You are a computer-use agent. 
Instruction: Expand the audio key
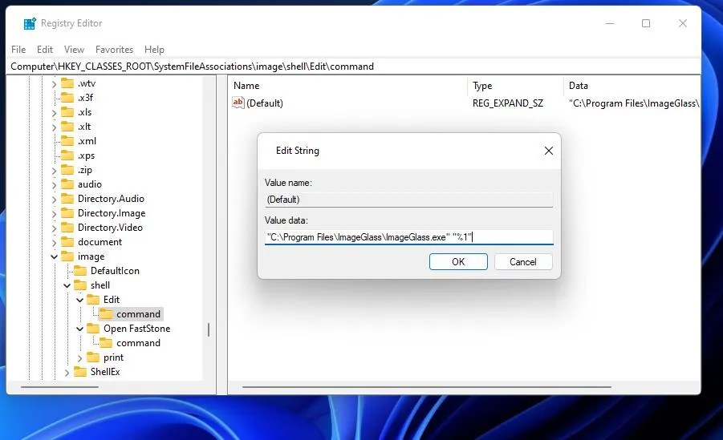54,185
